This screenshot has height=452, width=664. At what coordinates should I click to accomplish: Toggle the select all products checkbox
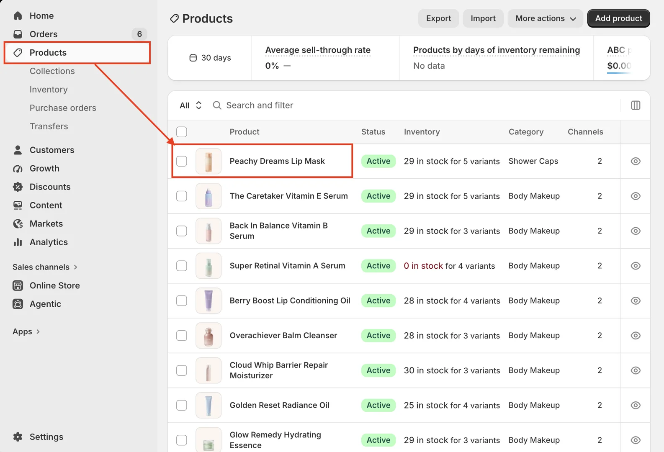pyautogui.click(x=182, y=132)
